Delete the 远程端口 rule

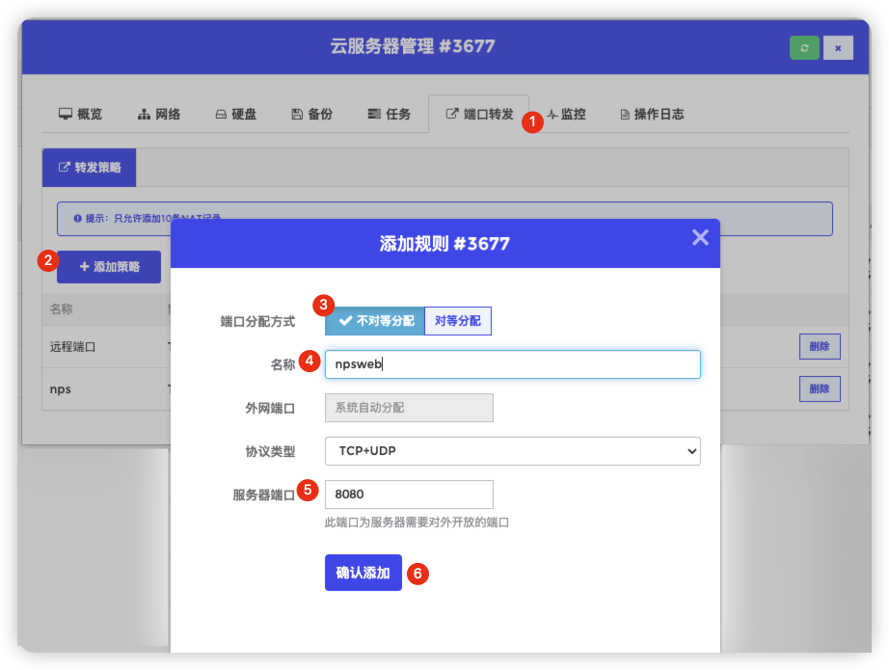820,346
